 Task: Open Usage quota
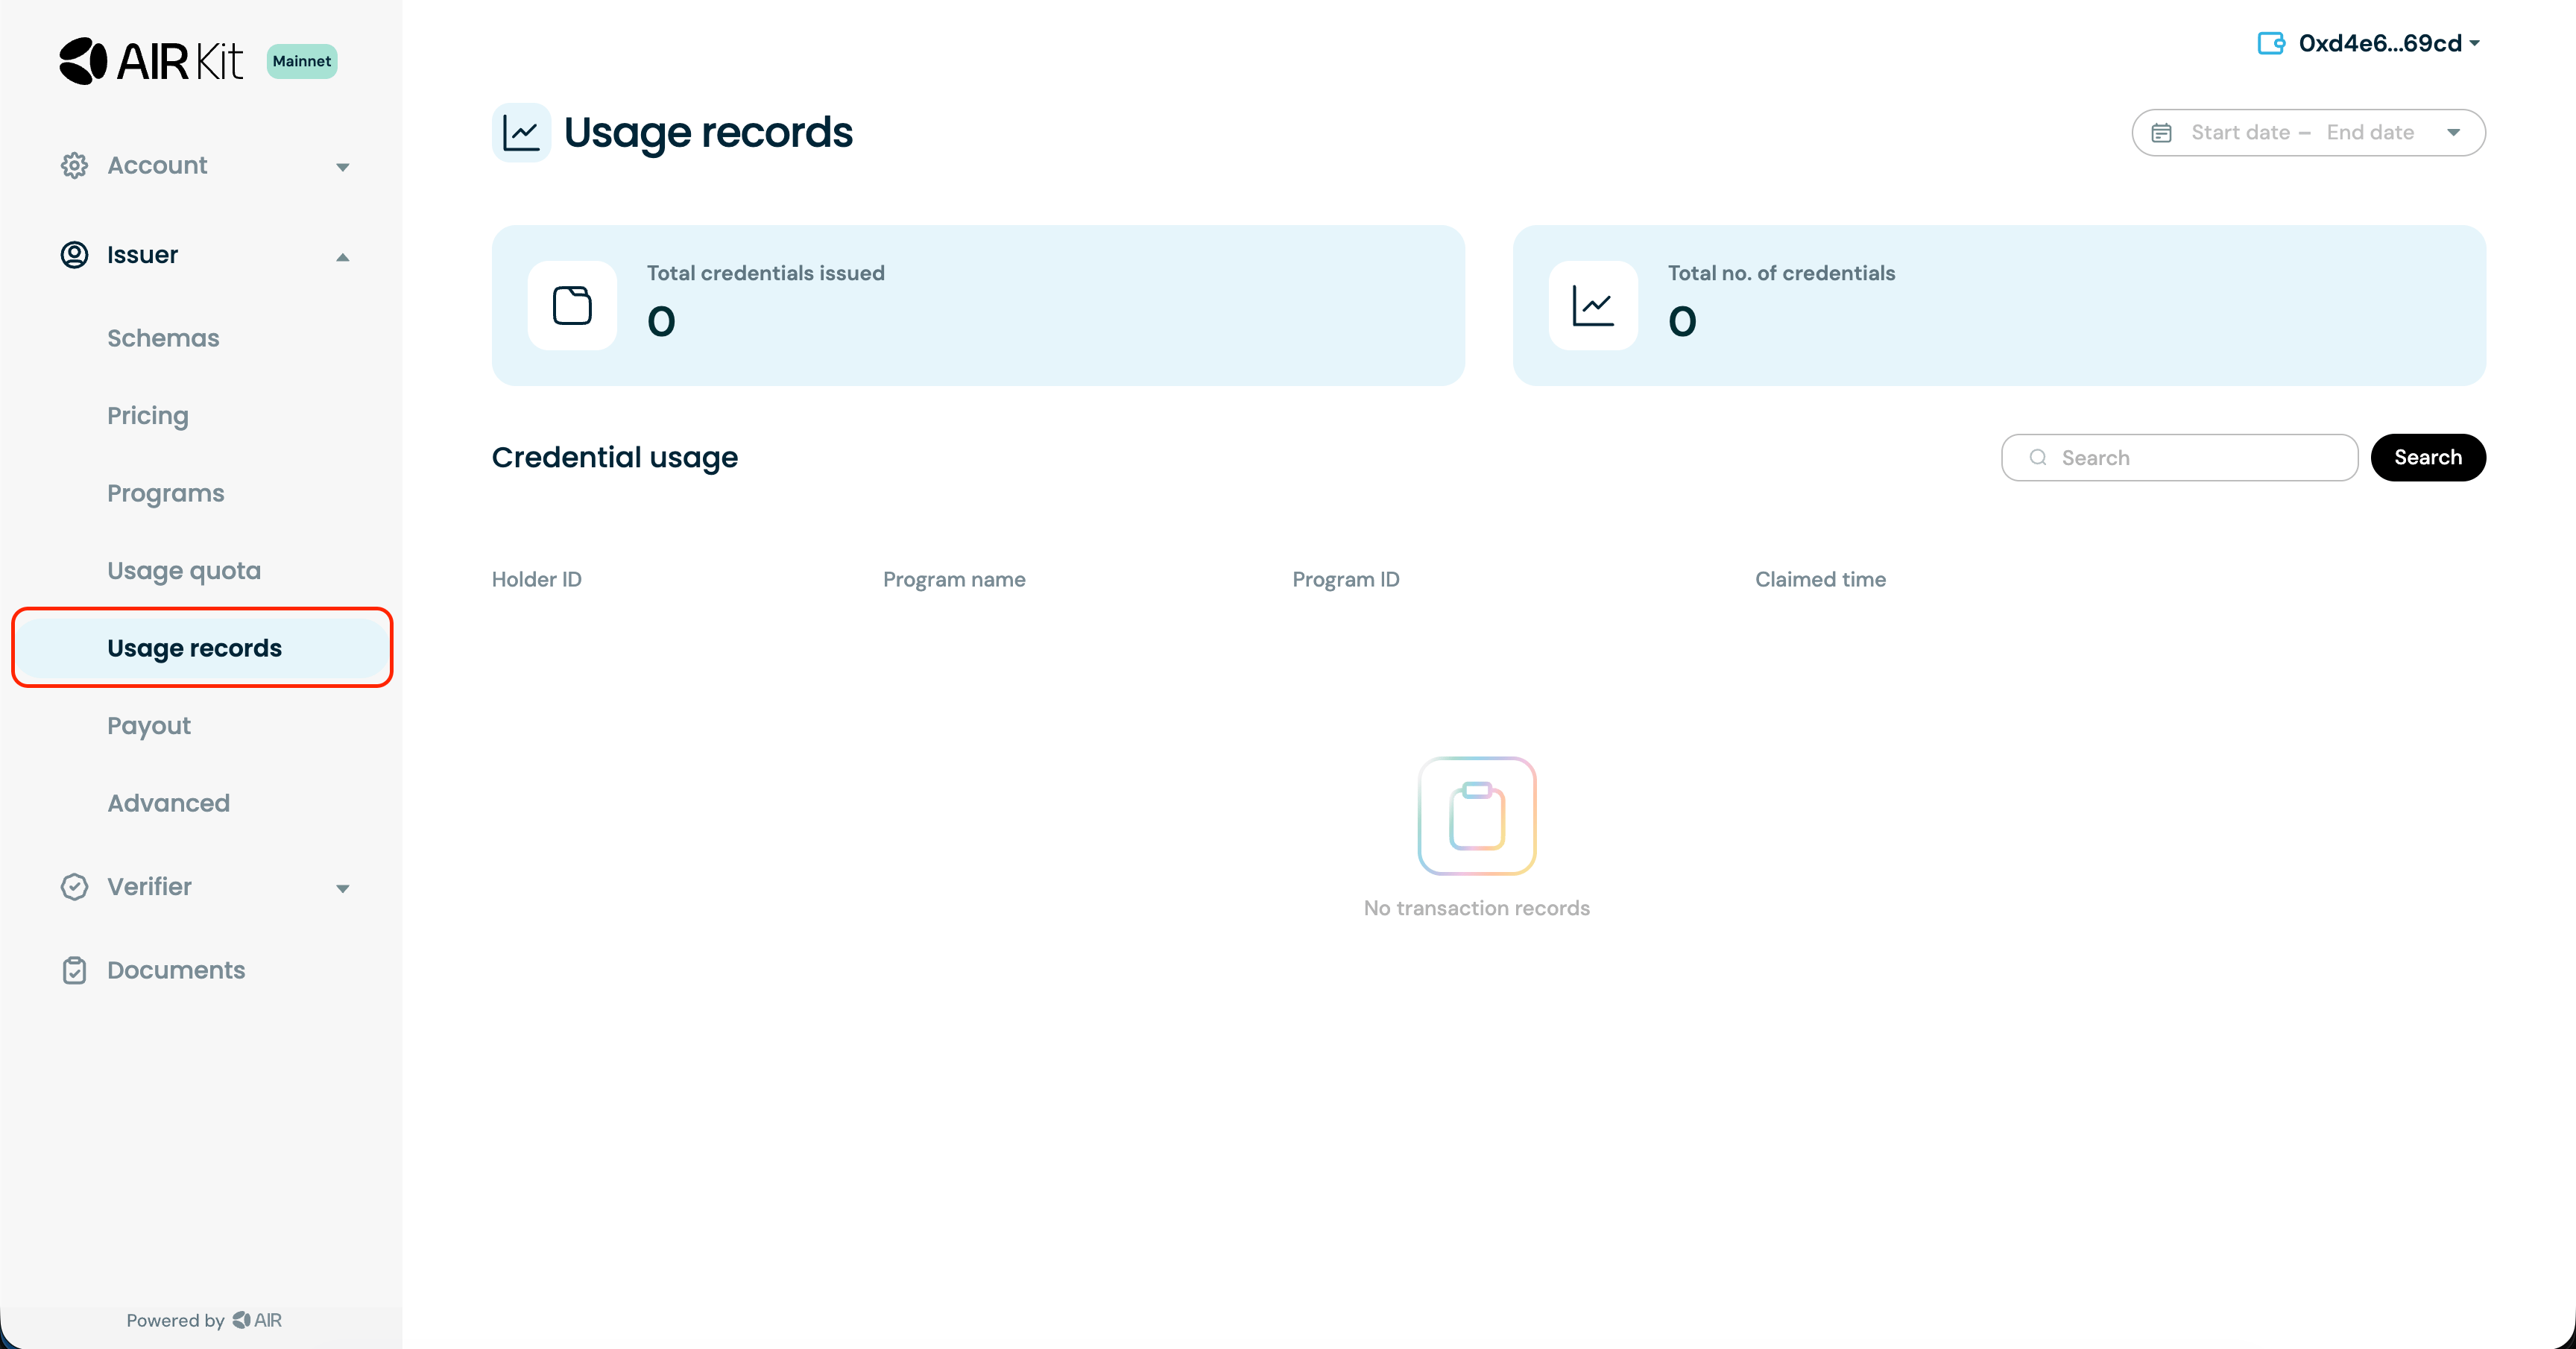coord(184,570)
